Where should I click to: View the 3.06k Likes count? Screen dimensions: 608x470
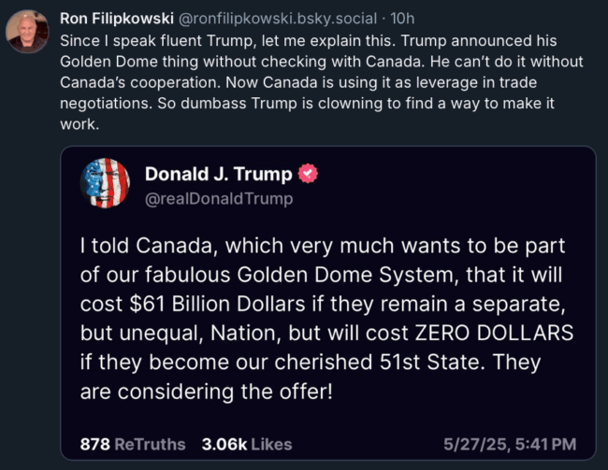pos(247,444)
